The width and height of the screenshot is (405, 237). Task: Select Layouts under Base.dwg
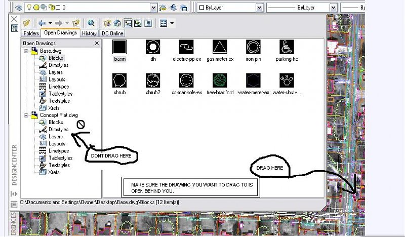point(57,80)
